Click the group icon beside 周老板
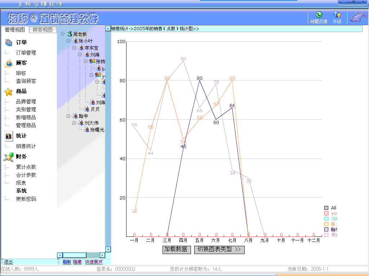This screenshot has height=276, width=369. [69, 34]
